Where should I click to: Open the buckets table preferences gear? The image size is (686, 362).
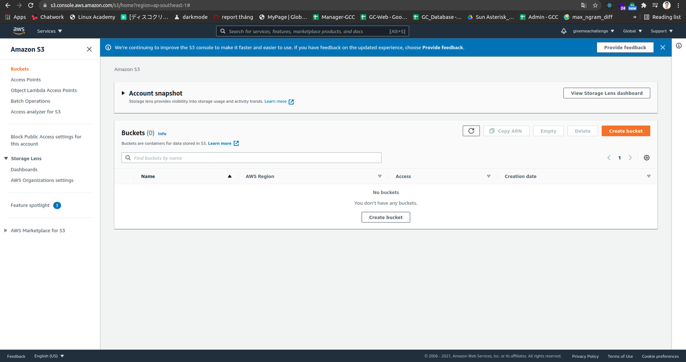[x=647, y=158]
